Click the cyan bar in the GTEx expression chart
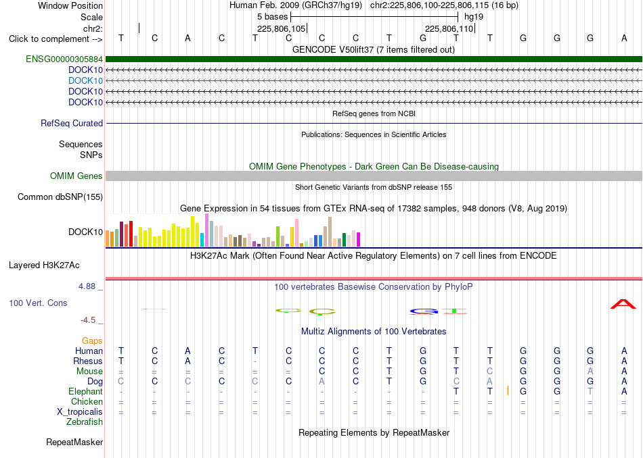643x458 pixels. (202, 240)
